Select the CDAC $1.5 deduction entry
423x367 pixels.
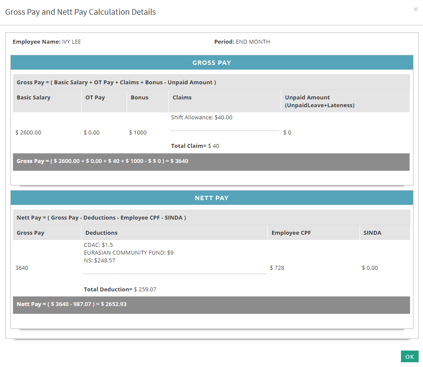tap(98, 245)
